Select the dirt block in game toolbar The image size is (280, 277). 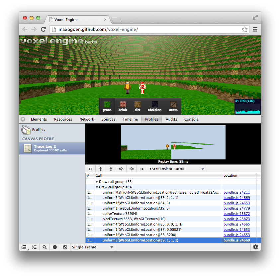(137, 106)
